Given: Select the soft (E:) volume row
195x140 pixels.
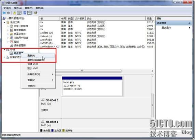Looking at the screenshot, I should 97,40.
